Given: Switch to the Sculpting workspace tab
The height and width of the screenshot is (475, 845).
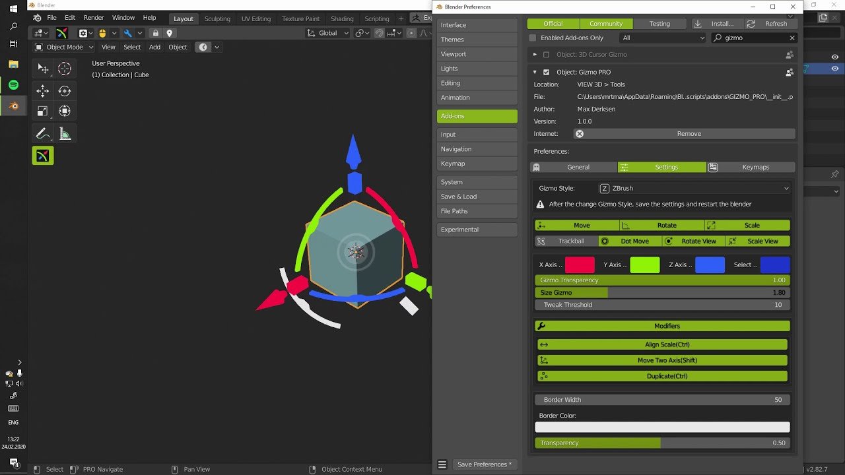Looking at the screenshot, I should 217,18.
